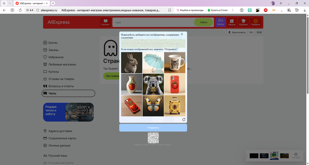Refresh the captcha images
309x165 pixels.
coord(184,120)
